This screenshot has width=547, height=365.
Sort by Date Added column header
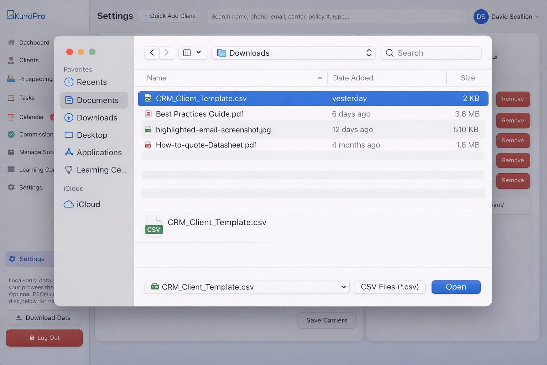[x=353, y=78]
